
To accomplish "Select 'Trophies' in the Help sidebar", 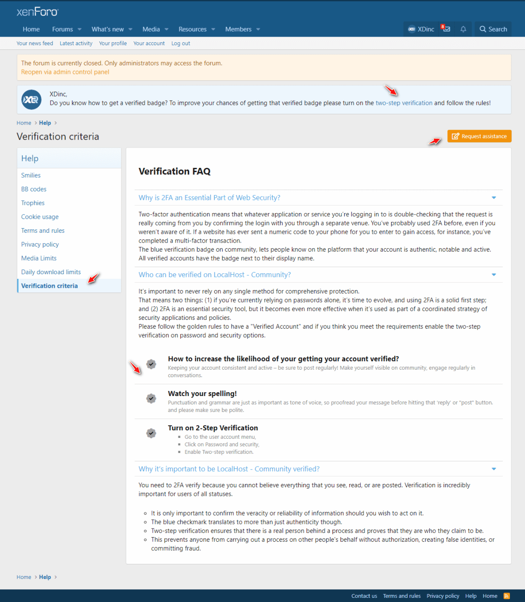I will (x=33, y=203).
